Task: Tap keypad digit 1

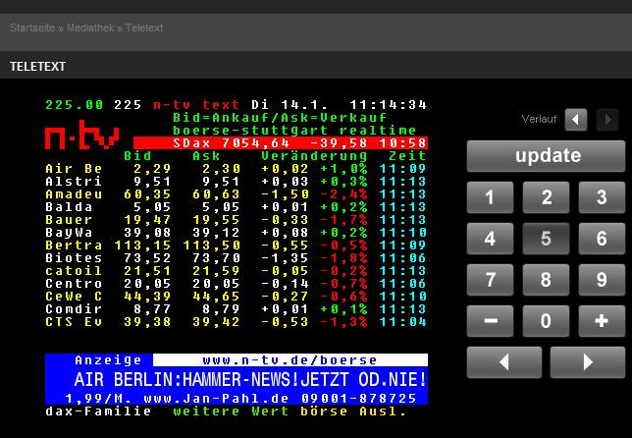Action: point(490,197)
